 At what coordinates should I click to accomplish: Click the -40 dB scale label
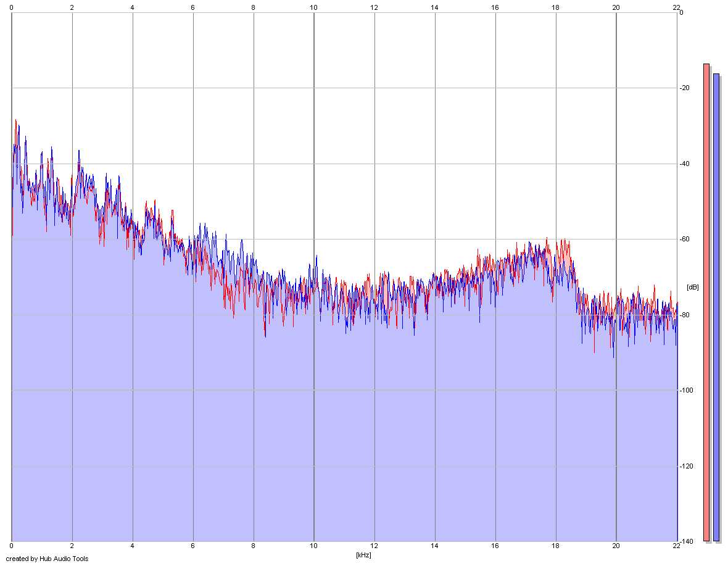685,164
